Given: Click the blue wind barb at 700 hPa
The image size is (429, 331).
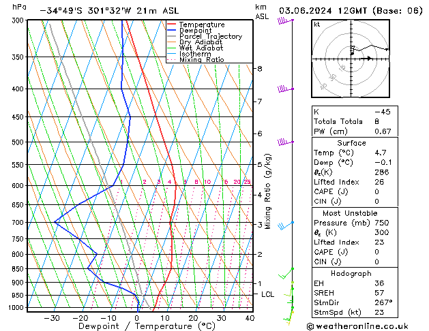Looking at the screenshot, I should click(x=285, y=225).
